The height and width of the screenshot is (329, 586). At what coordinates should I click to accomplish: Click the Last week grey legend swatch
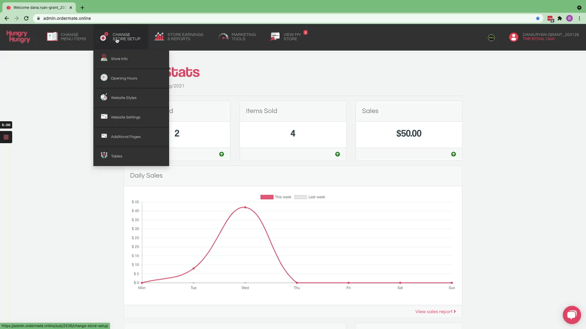pyautogui.click(x=300, y=197)
